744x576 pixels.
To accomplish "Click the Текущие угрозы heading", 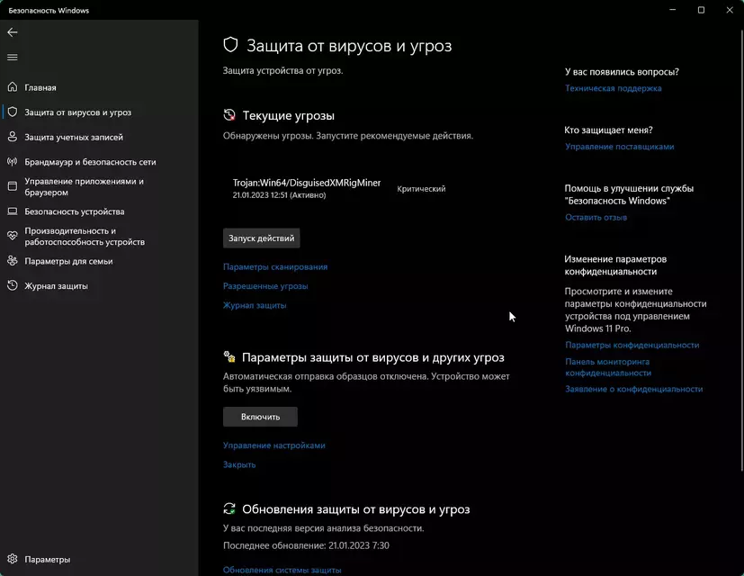I will 289,115.
